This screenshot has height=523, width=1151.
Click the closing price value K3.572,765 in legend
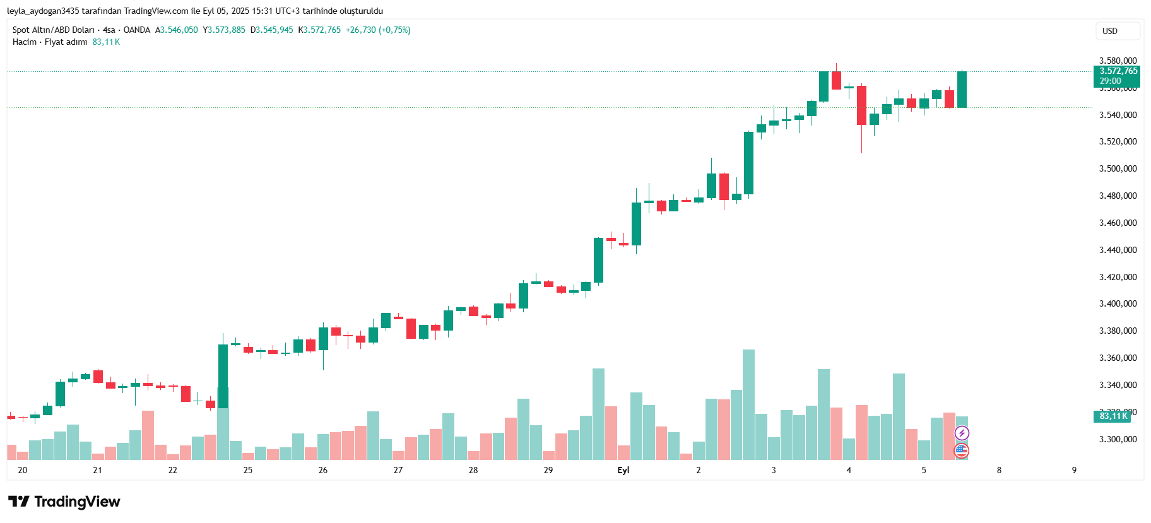coord(320,30)
